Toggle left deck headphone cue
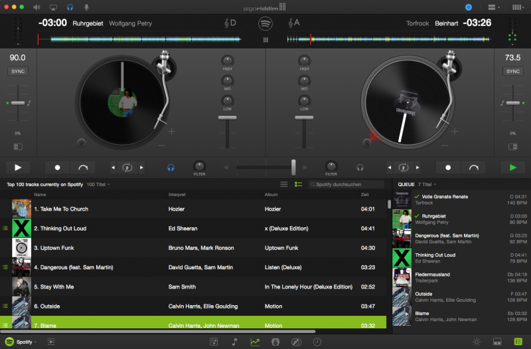The width and height of the screenshot is (531, 349). 171,168
